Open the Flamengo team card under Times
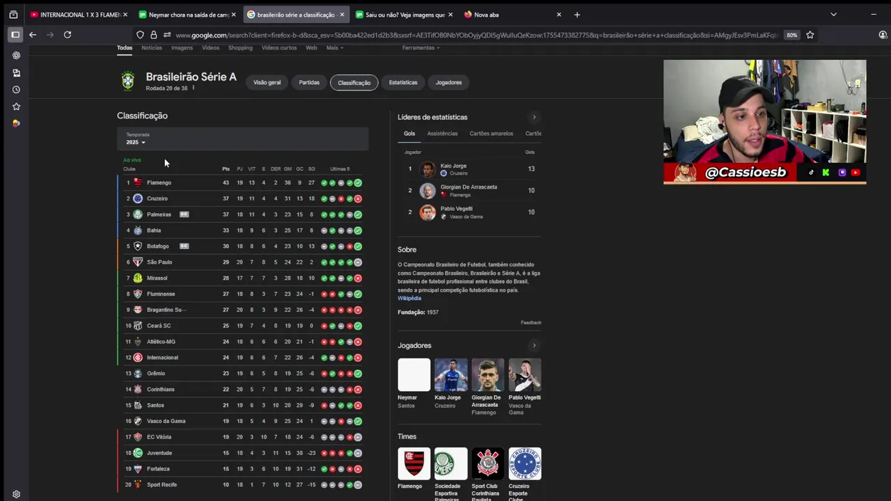 (x=414, y=468)
